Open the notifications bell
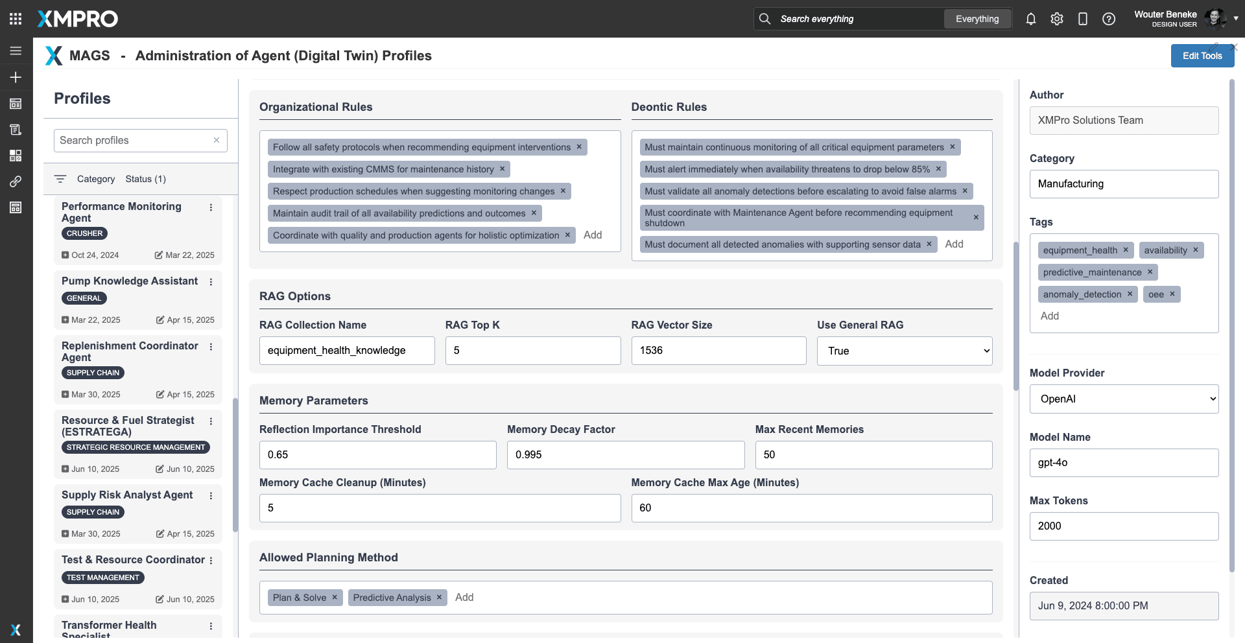This screenshot has height=643, width=1245. [x=1030, y=19]
